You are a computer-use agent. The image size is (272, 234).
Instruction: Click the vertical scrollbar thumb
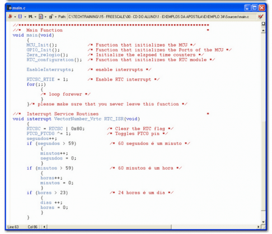coord(264,166)
